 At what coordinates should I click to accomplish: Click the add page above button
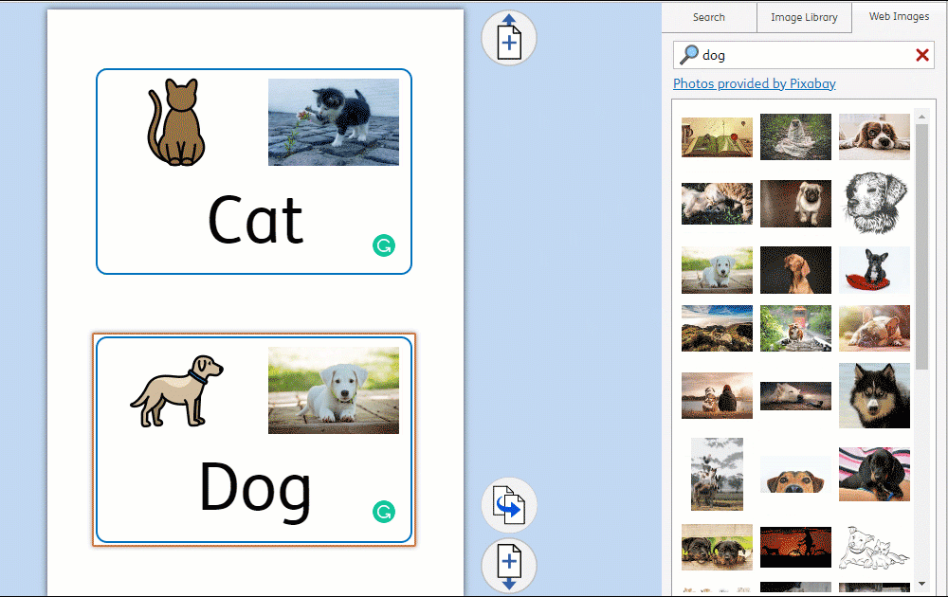[x=509, y=39]
